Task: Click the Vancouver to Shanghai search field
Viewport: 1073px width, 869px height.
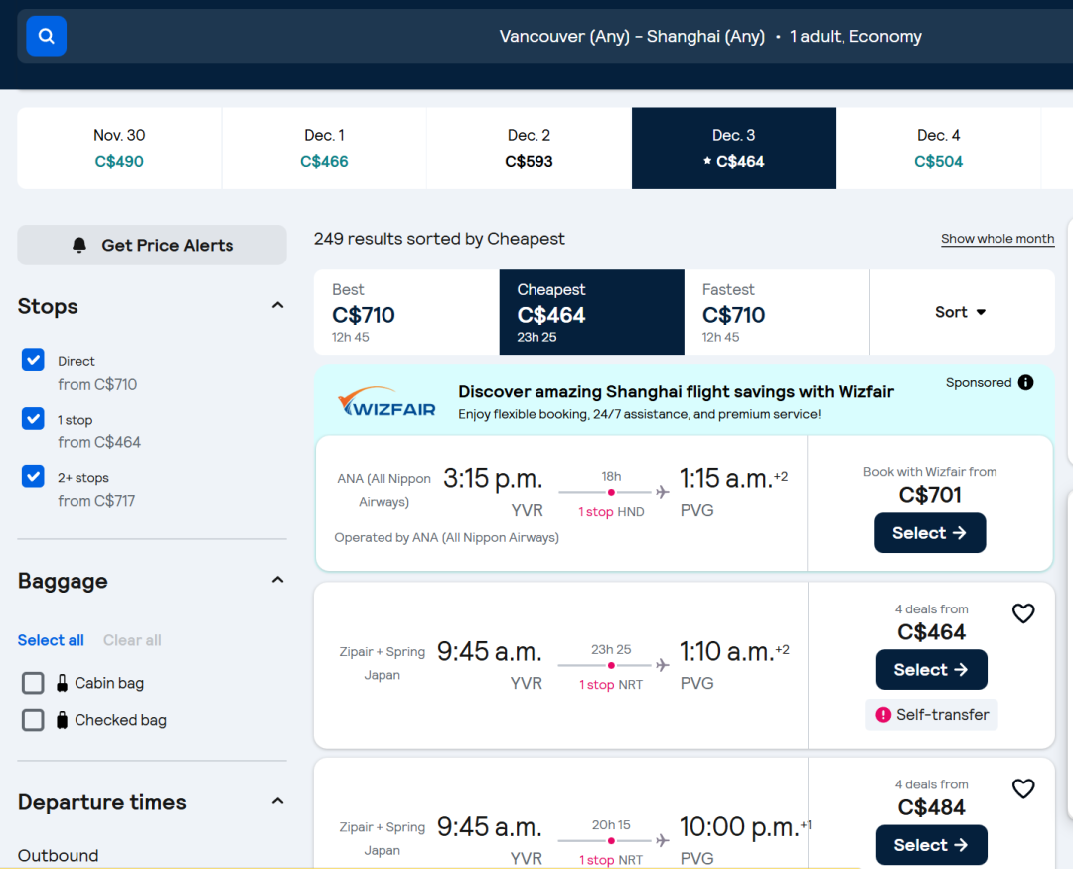Action: point(709,37)
